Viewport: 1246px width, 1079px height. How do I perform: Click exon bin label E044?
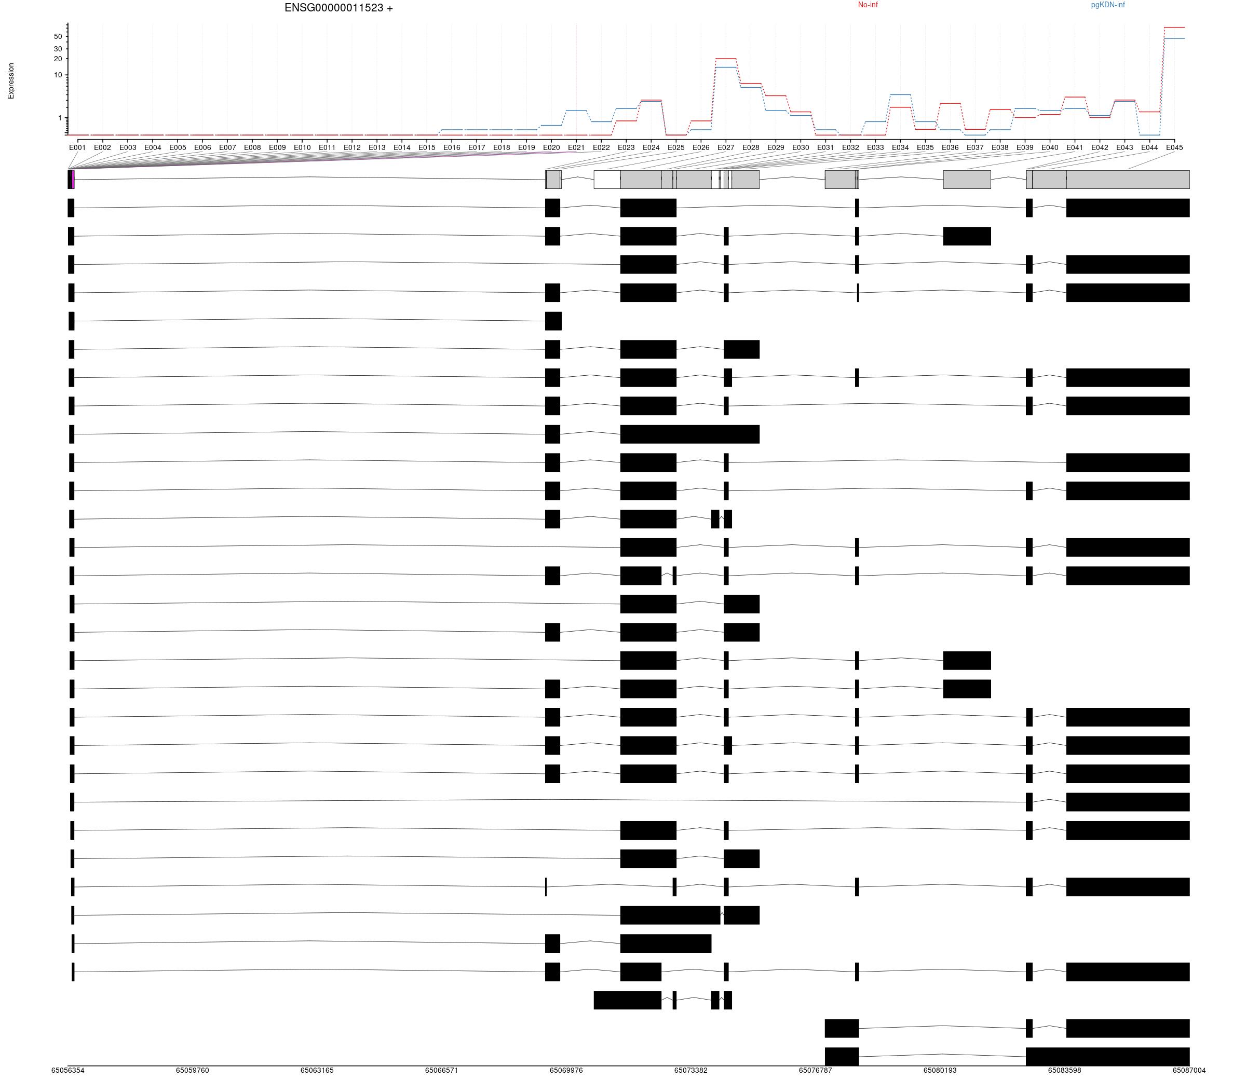(x=1149, y=147)
